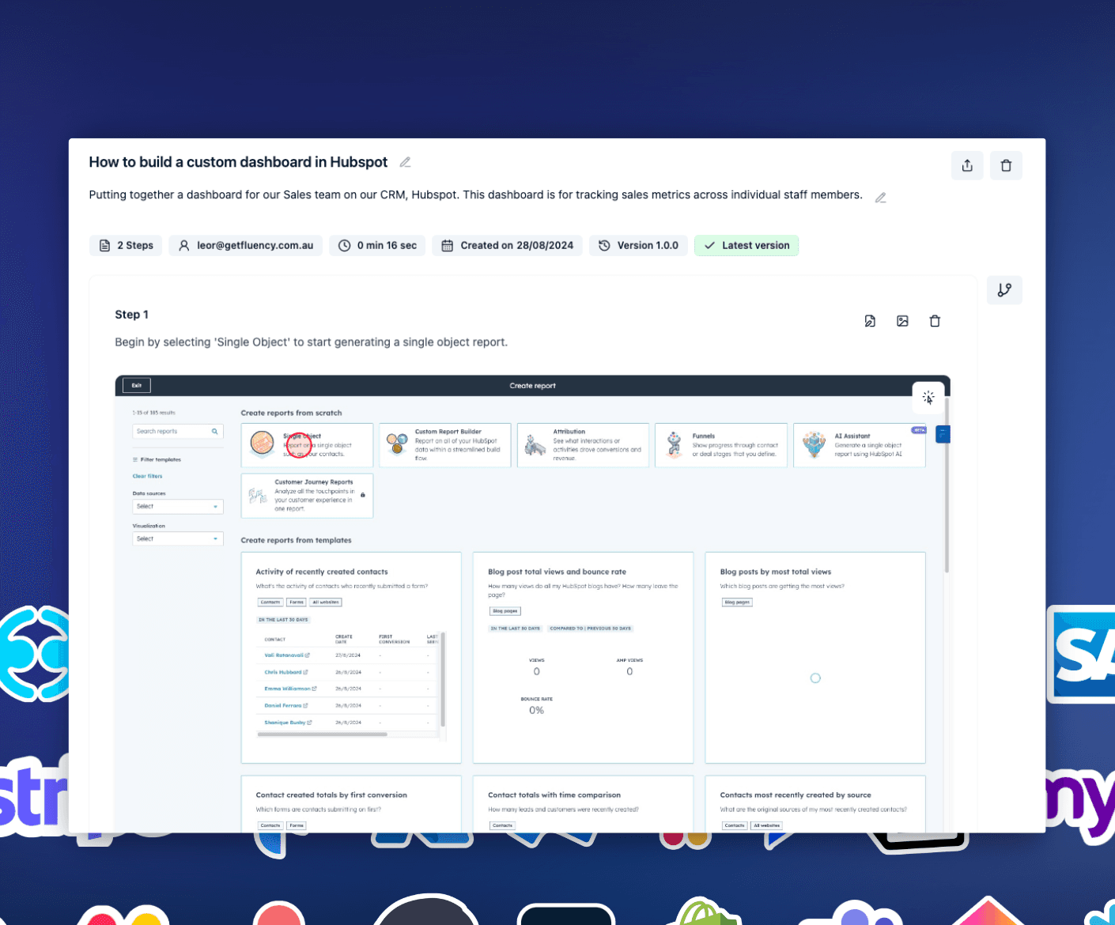Click the 'Step 1' heading
The image size is (1115, 925).
pos(131,315)
